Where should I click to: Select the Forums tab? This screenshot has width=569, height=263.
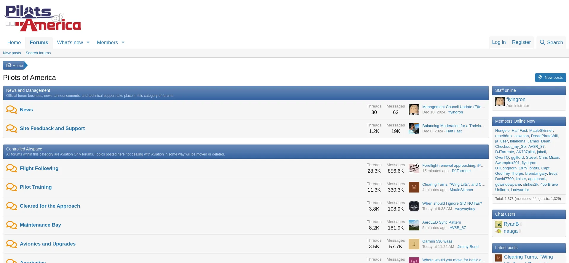click(39, 43)
